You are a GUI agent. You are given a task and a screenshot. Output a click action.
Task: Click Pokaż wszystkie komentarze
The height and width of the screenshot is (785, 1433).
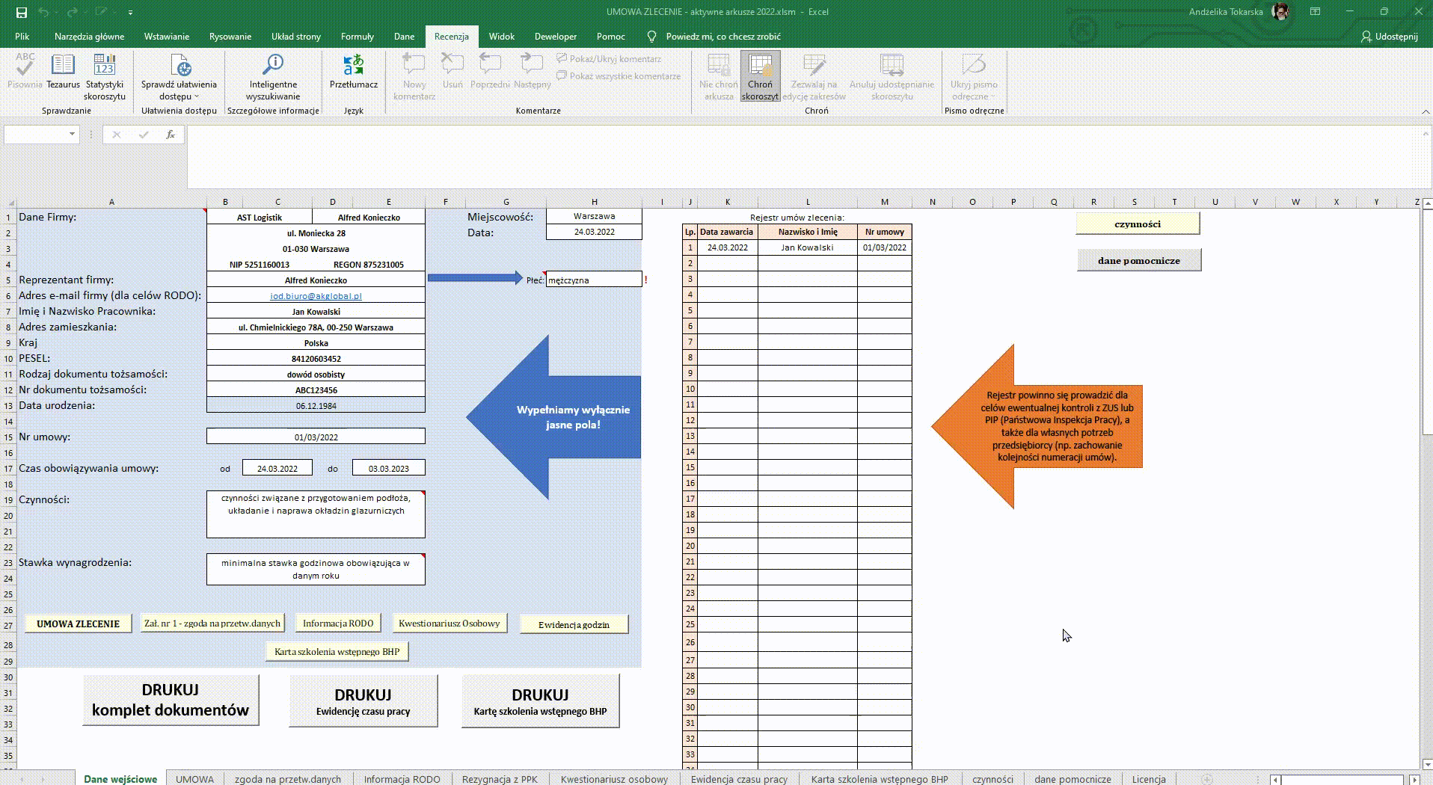pyautogui.click(x=619, y=76)
